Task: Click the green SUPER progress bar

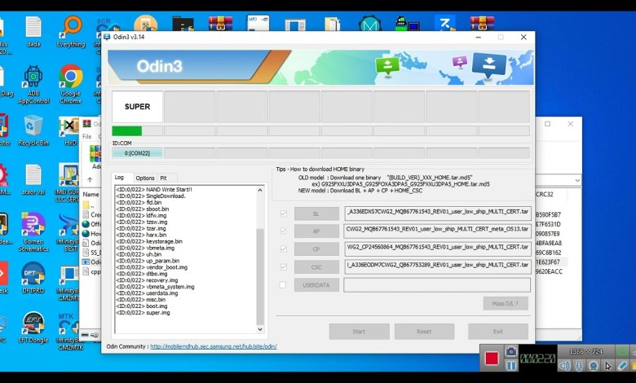Action: click(126, 130)
